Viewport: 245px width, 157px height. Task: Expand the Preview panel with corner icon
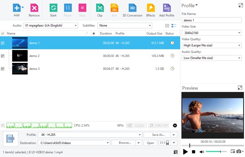240,88
